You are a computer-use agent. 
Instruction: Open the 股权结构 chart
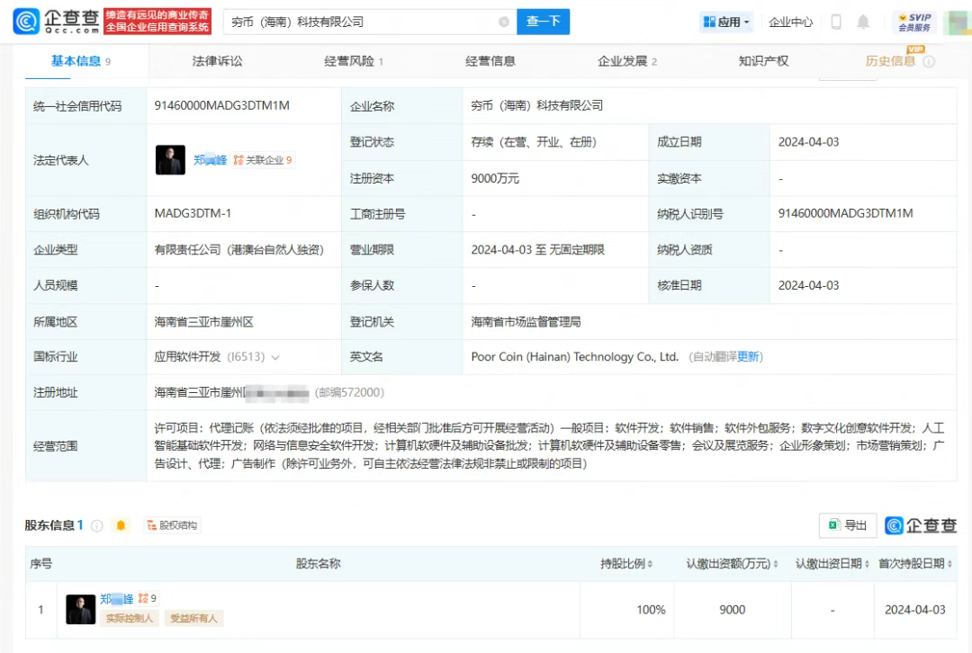[x=172, y=525]
